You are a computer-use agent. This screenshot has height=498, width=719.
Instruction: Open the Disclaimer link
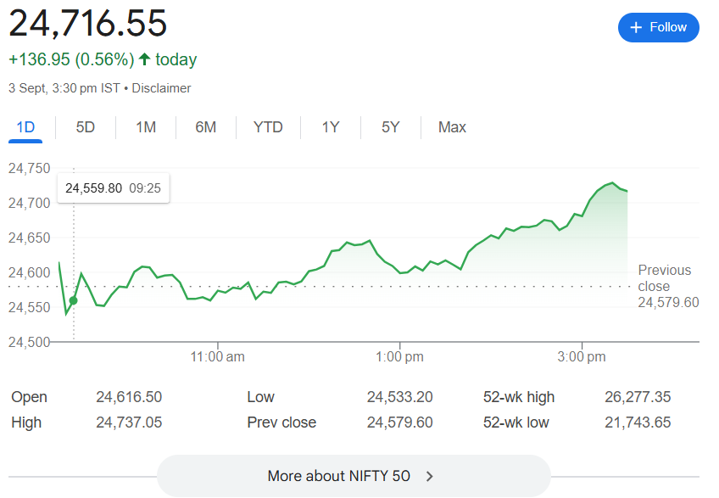pyautogui.click(x=161, y=88)
